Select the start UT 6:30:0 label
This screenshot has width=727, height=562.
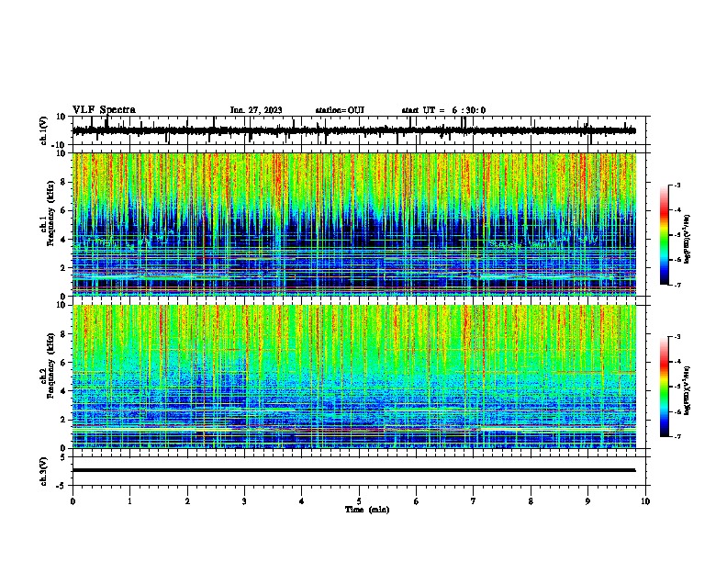[x=443, y=110]
